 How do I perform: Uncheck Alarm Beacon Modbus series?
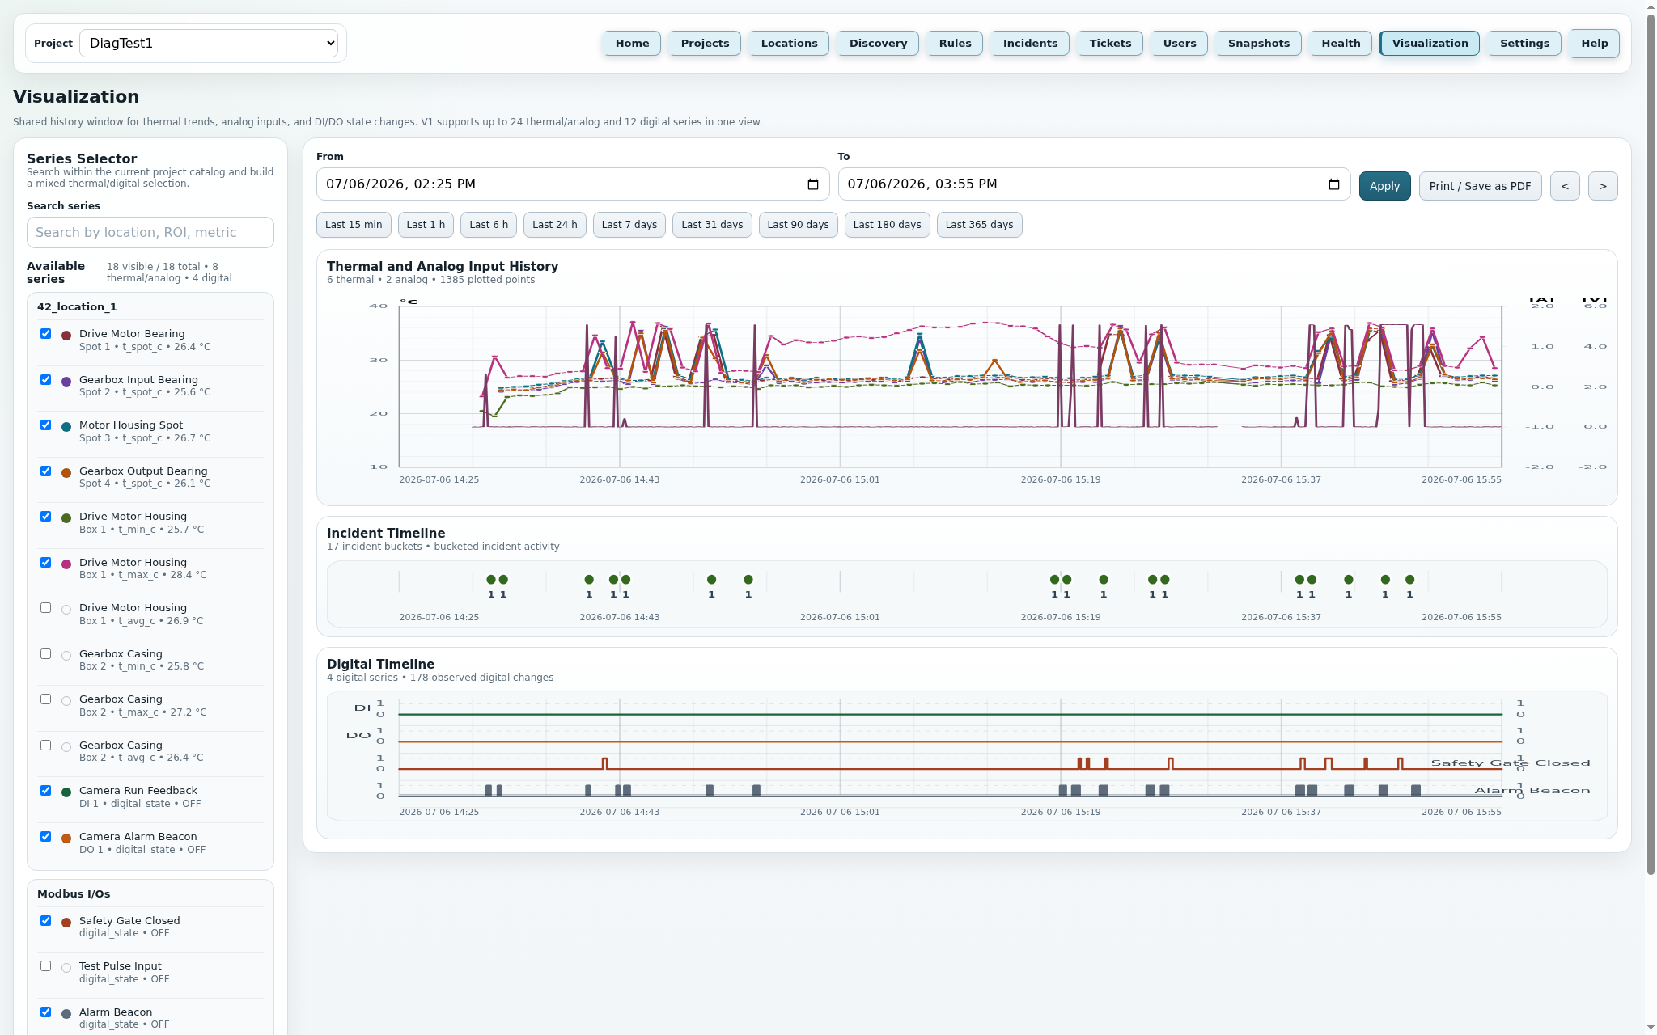click(x=45, y=1012)
